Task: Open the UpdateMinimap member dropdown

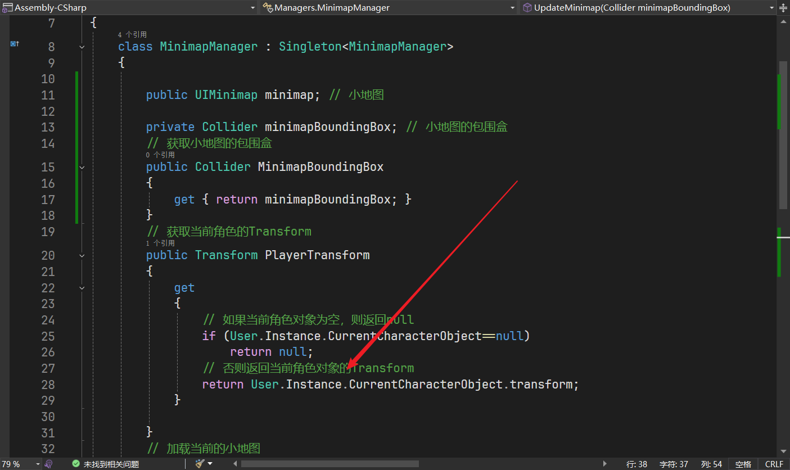Action: (771, 7)
